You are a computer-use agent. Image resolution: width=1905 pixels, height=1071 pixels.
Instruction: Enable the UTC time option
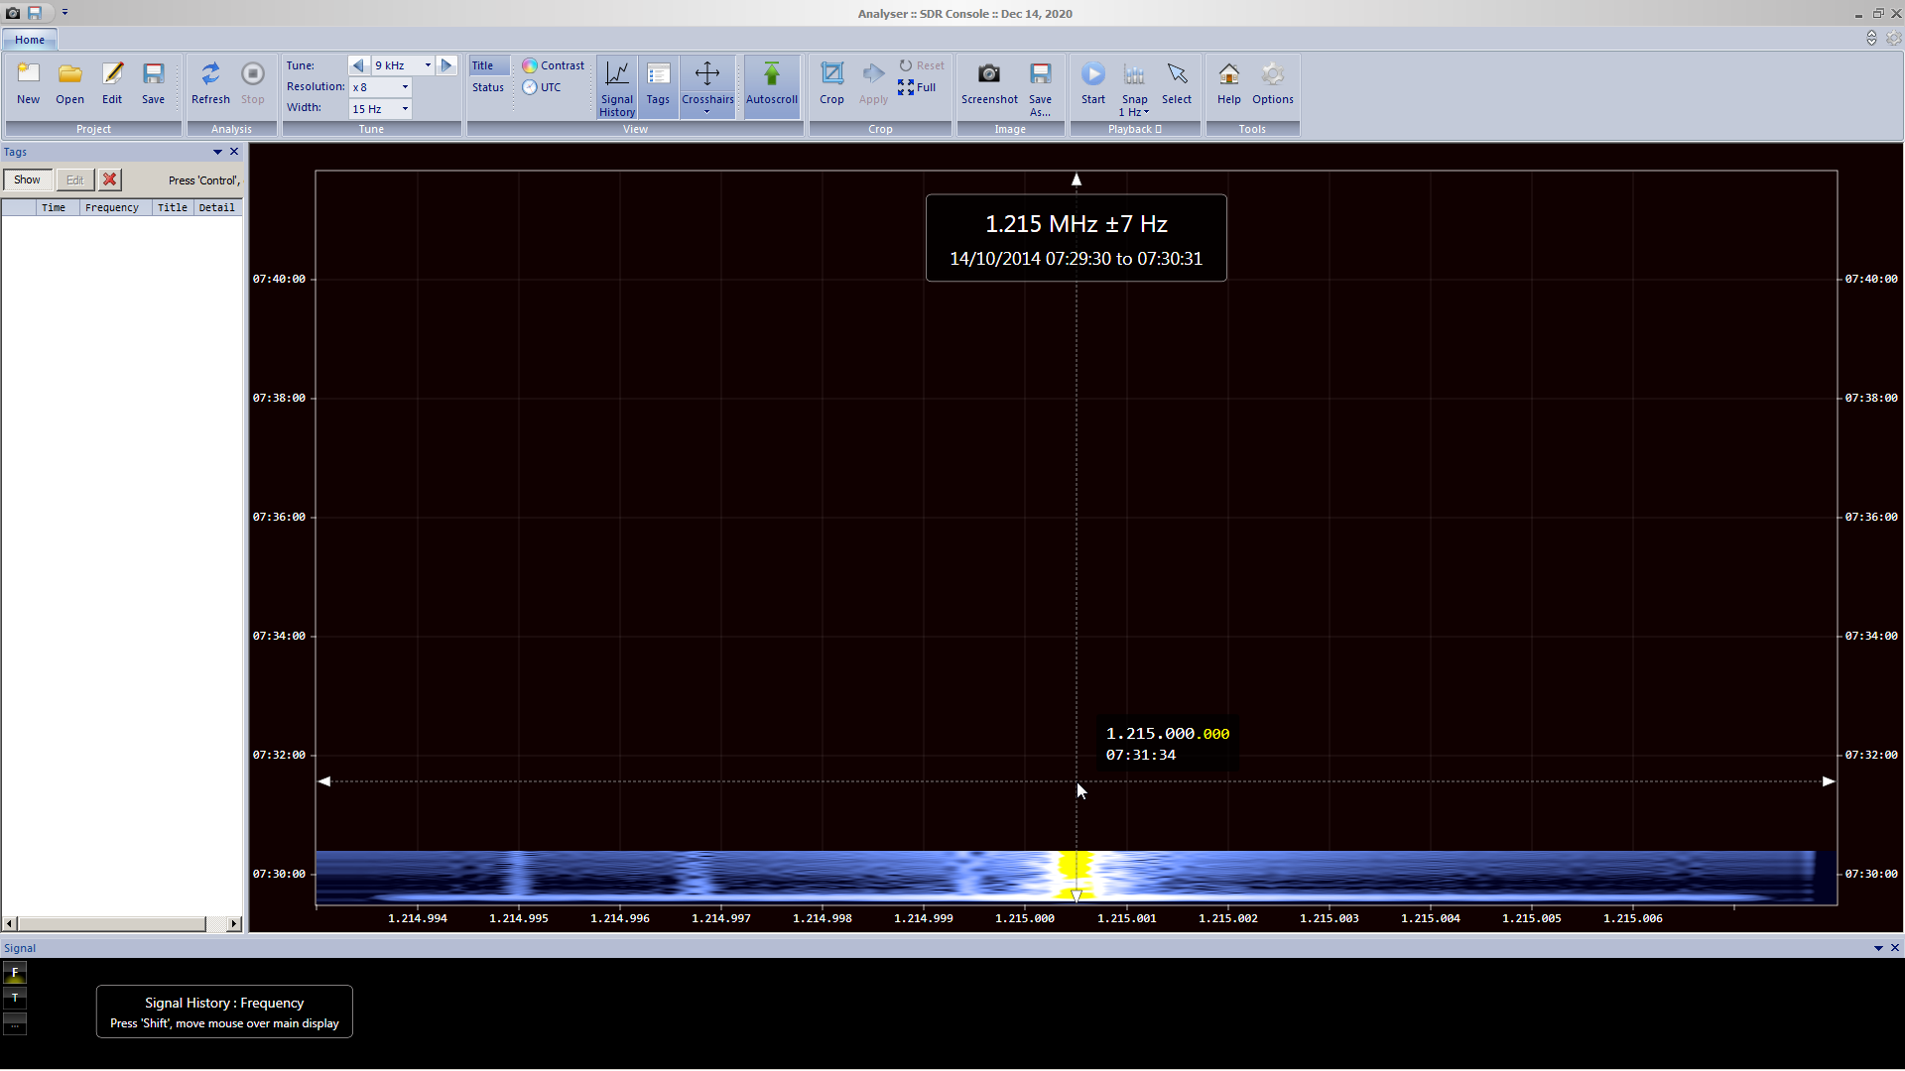[543, 87]
